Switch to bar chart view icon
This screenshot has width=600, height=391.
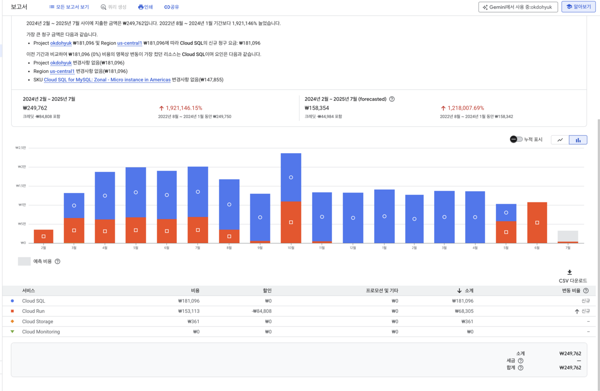pyautogui.click(x=578, y=140)
